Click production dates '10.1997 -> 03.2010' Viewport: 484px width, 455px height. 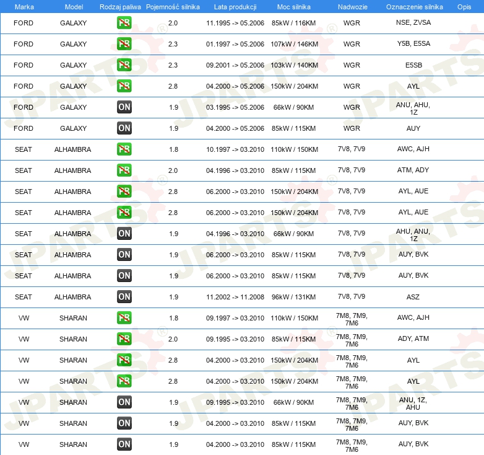pyautogui.click(x=235, y=149)
